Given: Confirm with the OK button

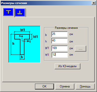Looking at the screenshot, I should 44,86.
